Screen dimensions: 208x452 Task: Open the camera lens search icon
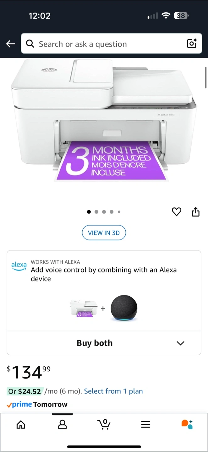pyautogui.click(x=192, y=44)
